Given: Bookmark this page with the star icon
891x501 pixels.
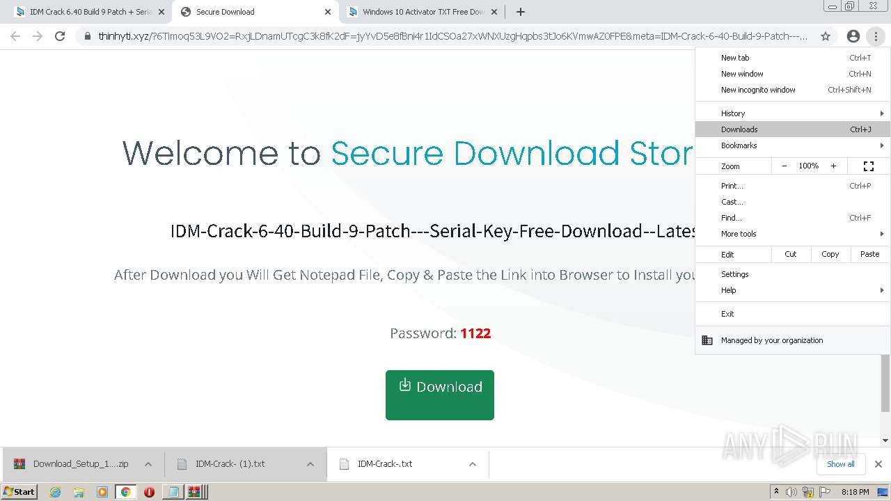Looking at the screenshot, I should tap(826, 36).
